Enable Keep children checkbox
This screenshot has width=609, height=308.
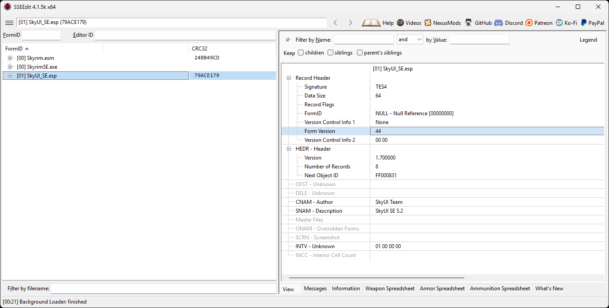point(301,53)
